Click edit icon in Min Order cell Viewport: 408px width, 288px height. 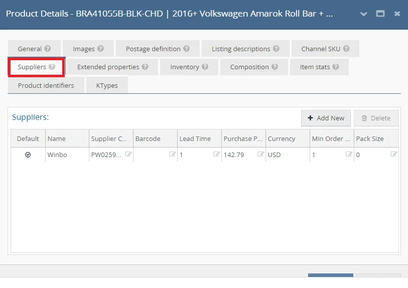pos(349,154)
